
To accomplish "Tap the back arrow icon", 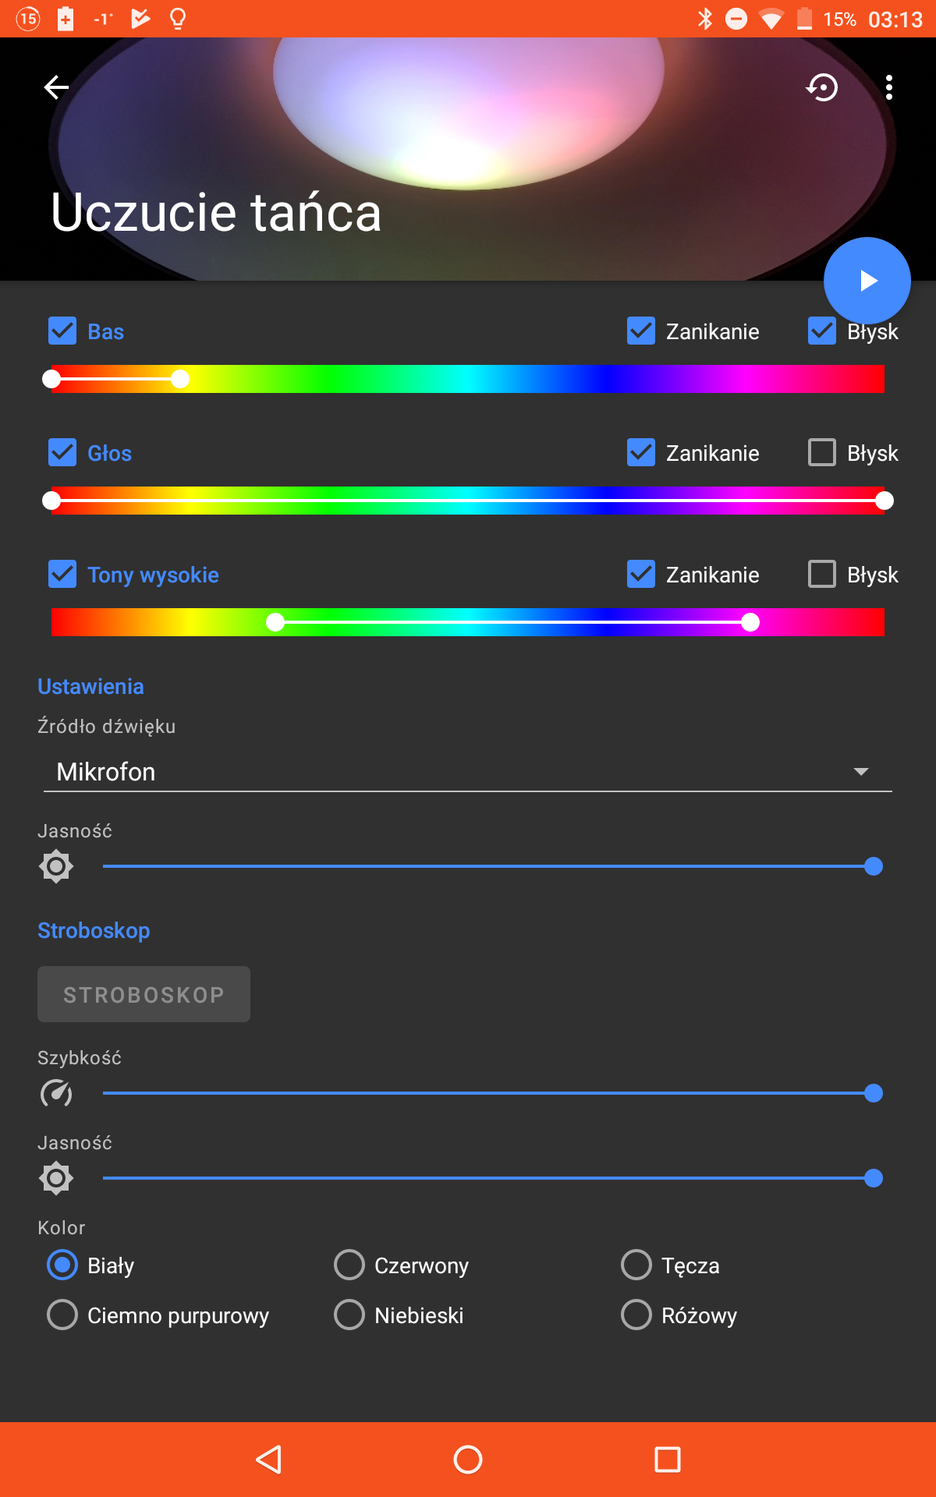I will [x=56, y=87].
